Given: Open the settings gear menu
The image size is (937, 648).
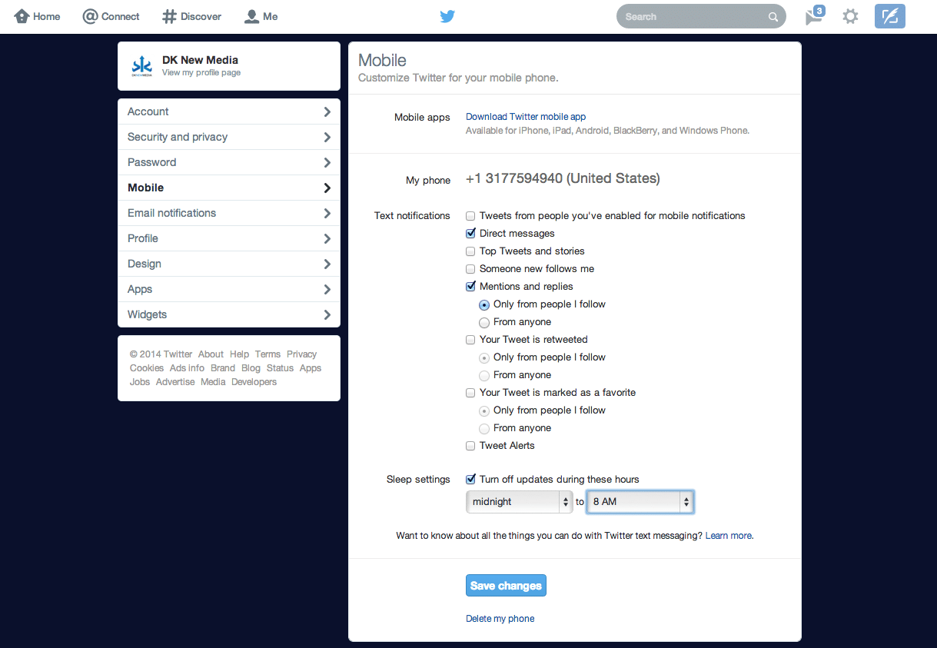Looking at the screenshot, I should (850, 16).
